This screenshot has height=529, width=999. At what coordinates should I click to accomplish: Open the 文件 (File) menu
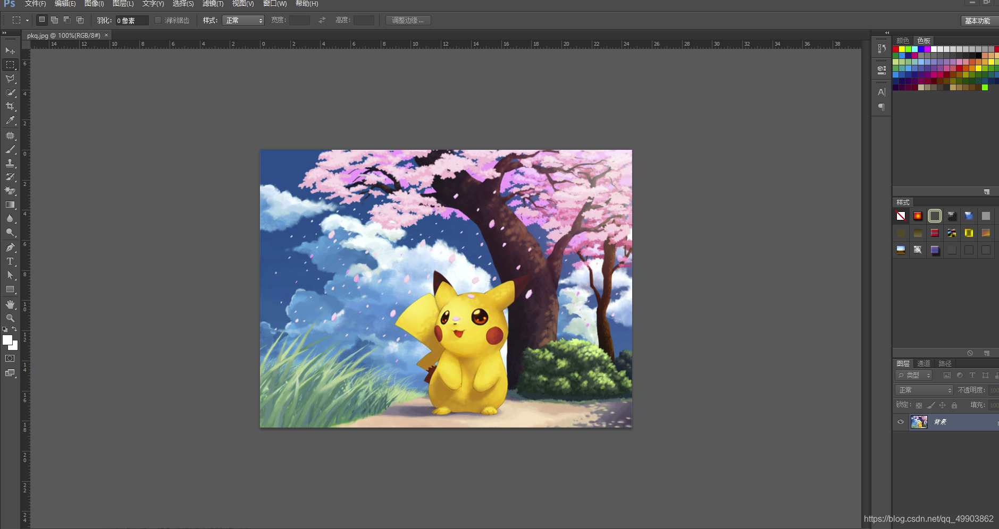(35, 4)
